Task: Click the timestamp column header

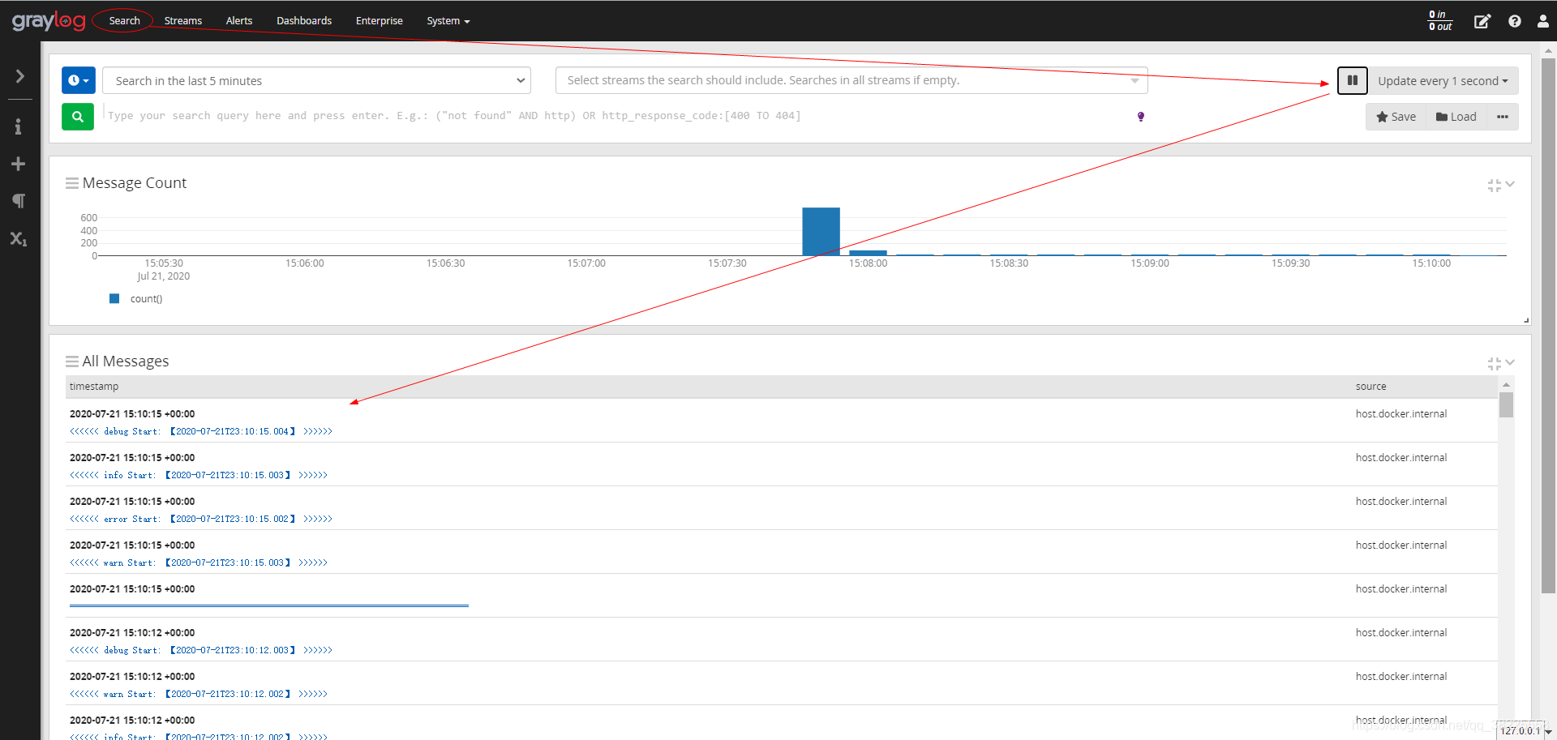Action: coord(94,387)
